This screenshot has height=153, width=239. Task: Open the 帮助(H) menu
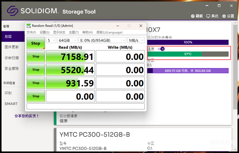(x=87, y=33)
